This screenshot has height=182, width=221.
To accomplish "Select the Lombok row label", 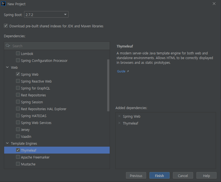I will pos(27,54).
